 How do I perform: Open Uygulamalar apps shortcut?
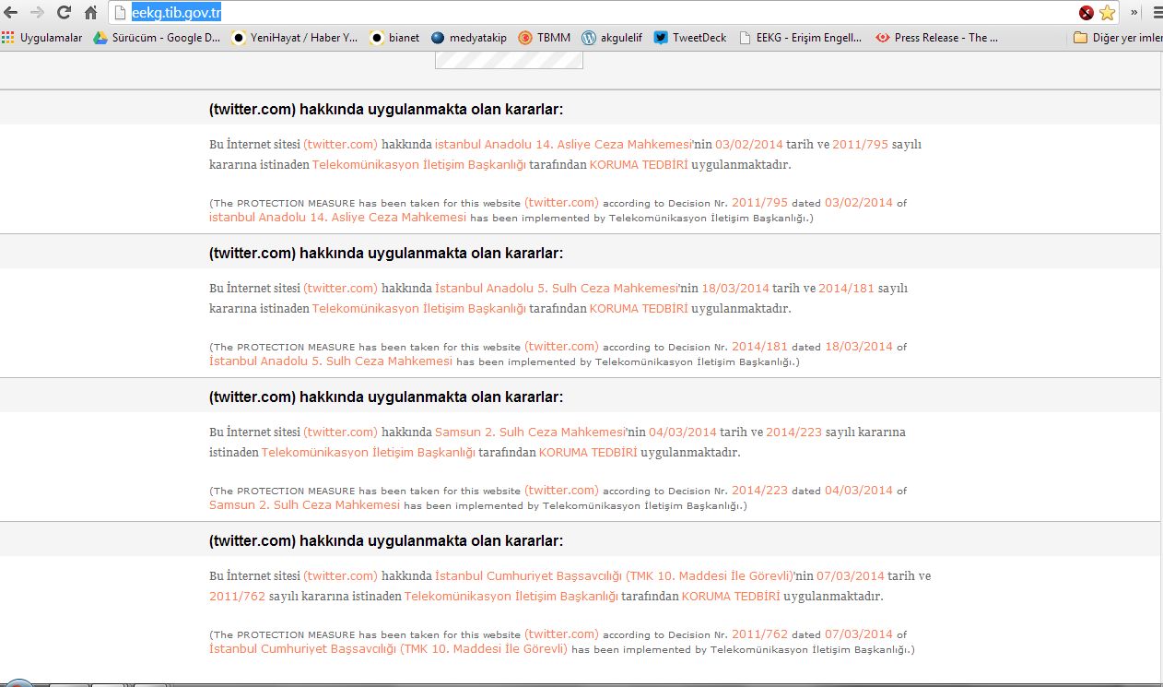pyautogui.click(x=42, y=38)
